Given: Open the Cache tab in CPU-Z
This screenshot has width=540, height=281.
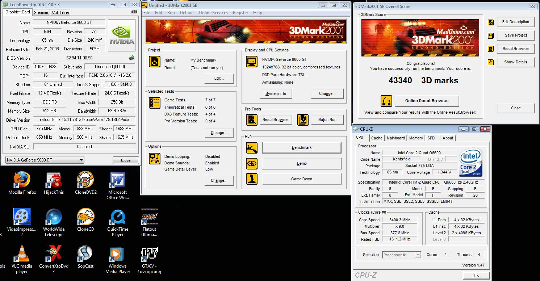Looking at the screenshot, I should [377, 138].
